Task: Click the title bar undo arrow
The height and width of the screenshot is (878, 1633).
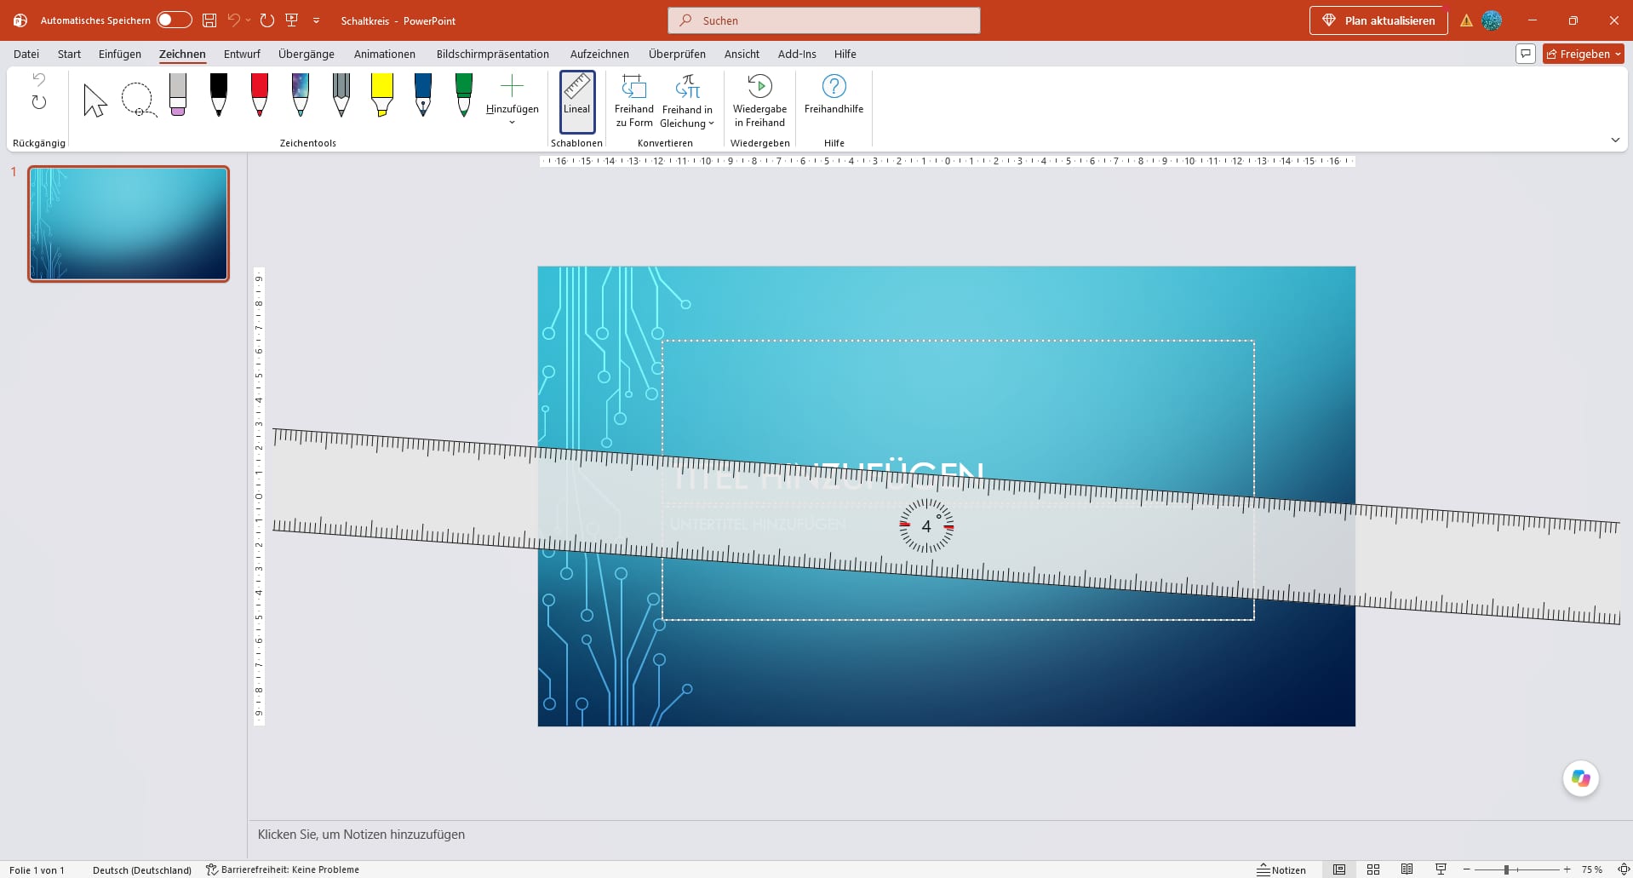Action: point(233,20)
